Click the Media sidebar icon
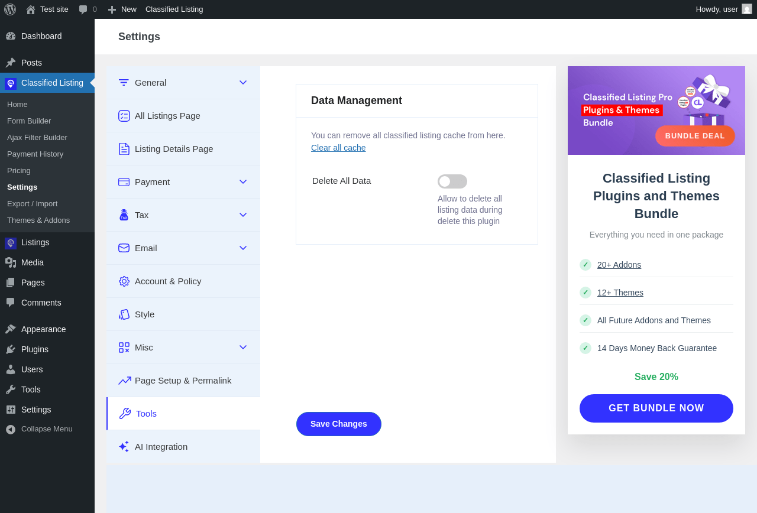 (11, 262)
